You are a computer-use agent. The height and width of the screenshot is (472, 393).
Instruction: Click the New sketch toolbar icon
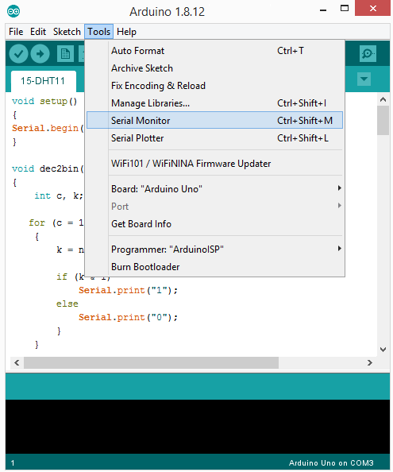(65, 54)
